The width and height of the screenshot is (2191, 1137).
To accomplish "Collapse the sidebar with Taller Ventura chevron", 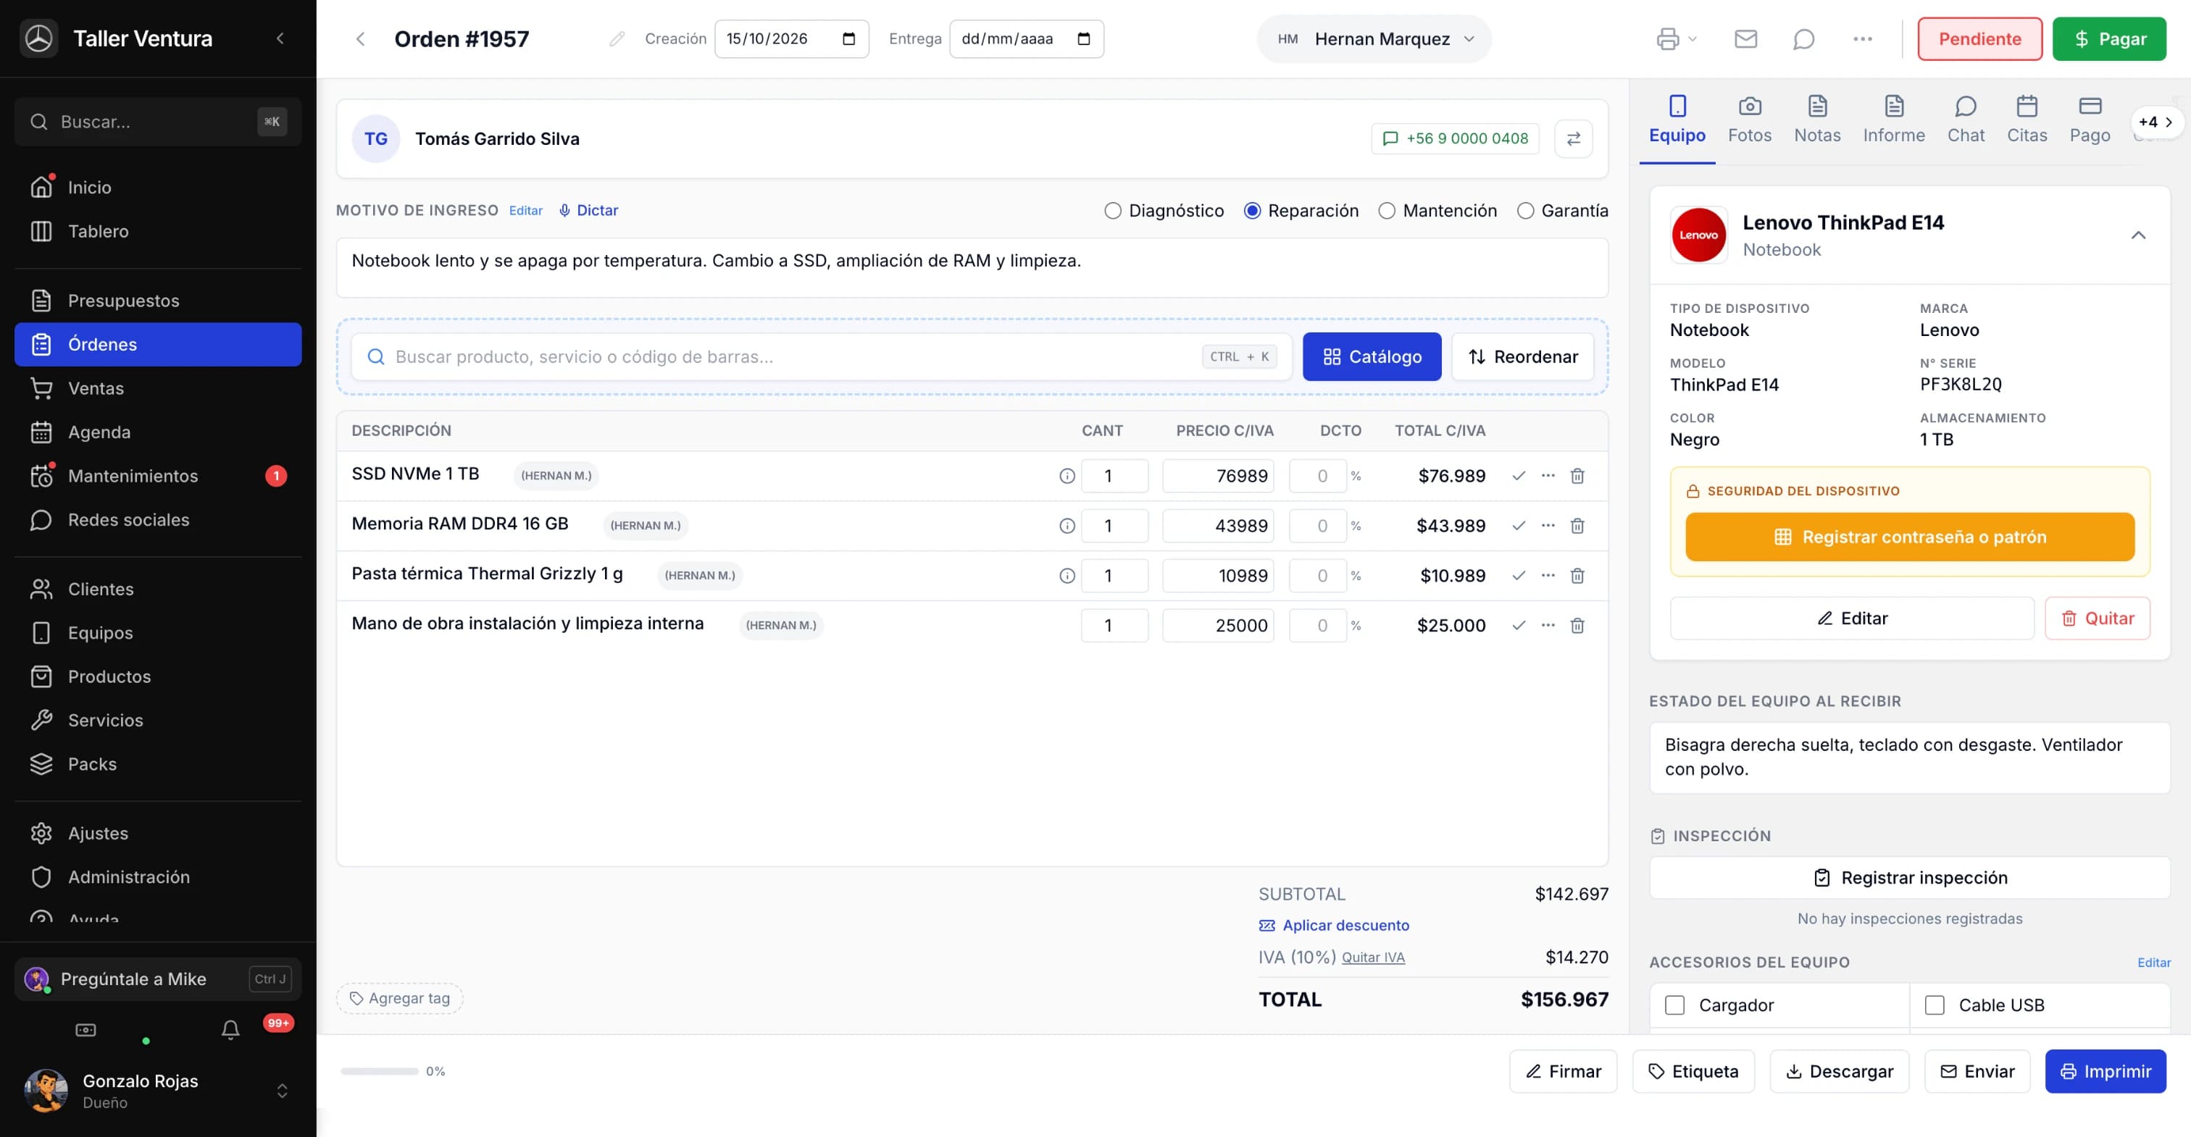I will pos(280,39).
